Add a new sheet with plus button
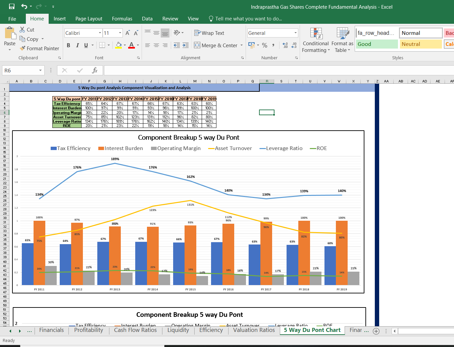454x347 pixels. point(376,331)
